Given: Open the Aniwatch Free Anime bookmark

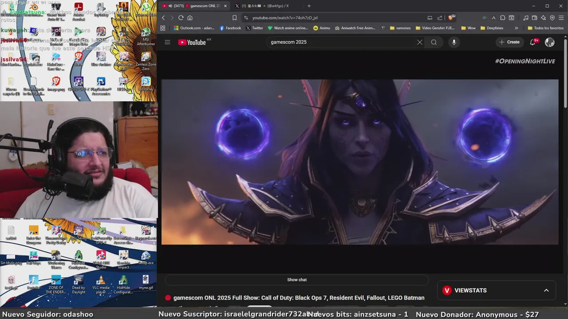Looking at the screenshot, I should point(355,28).
